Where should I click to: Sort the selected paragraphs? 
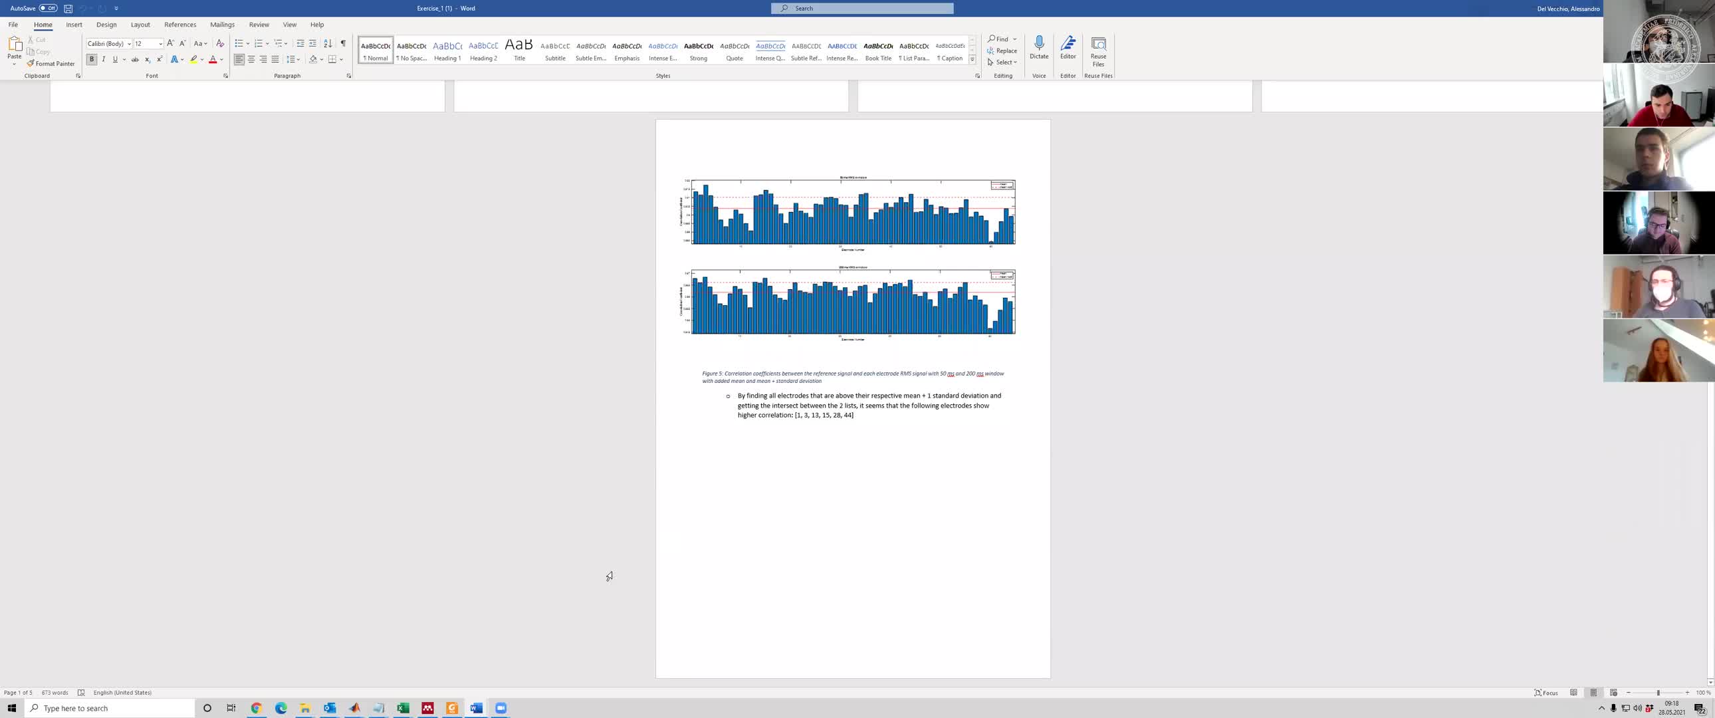[x=327, y=43]
